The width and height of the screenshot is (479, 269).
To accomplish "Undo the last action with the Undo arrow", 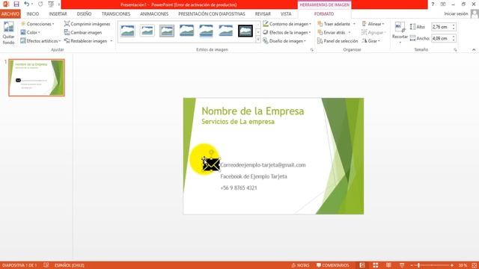I will coord(26,4).
